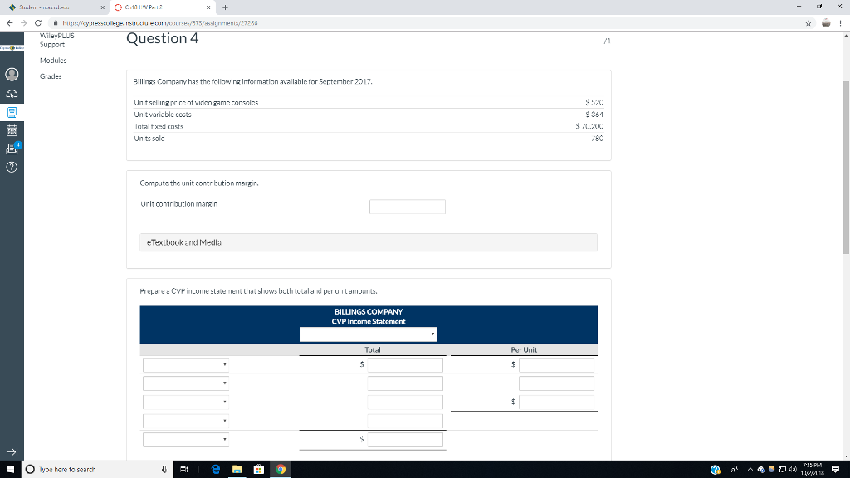This screenshot has width=850, height=478.
Task: Select the Courses book icon
Action: 11,112
